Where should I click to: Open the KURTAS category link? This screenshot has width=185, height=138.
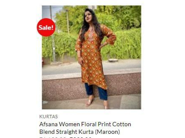pos(48,117)
